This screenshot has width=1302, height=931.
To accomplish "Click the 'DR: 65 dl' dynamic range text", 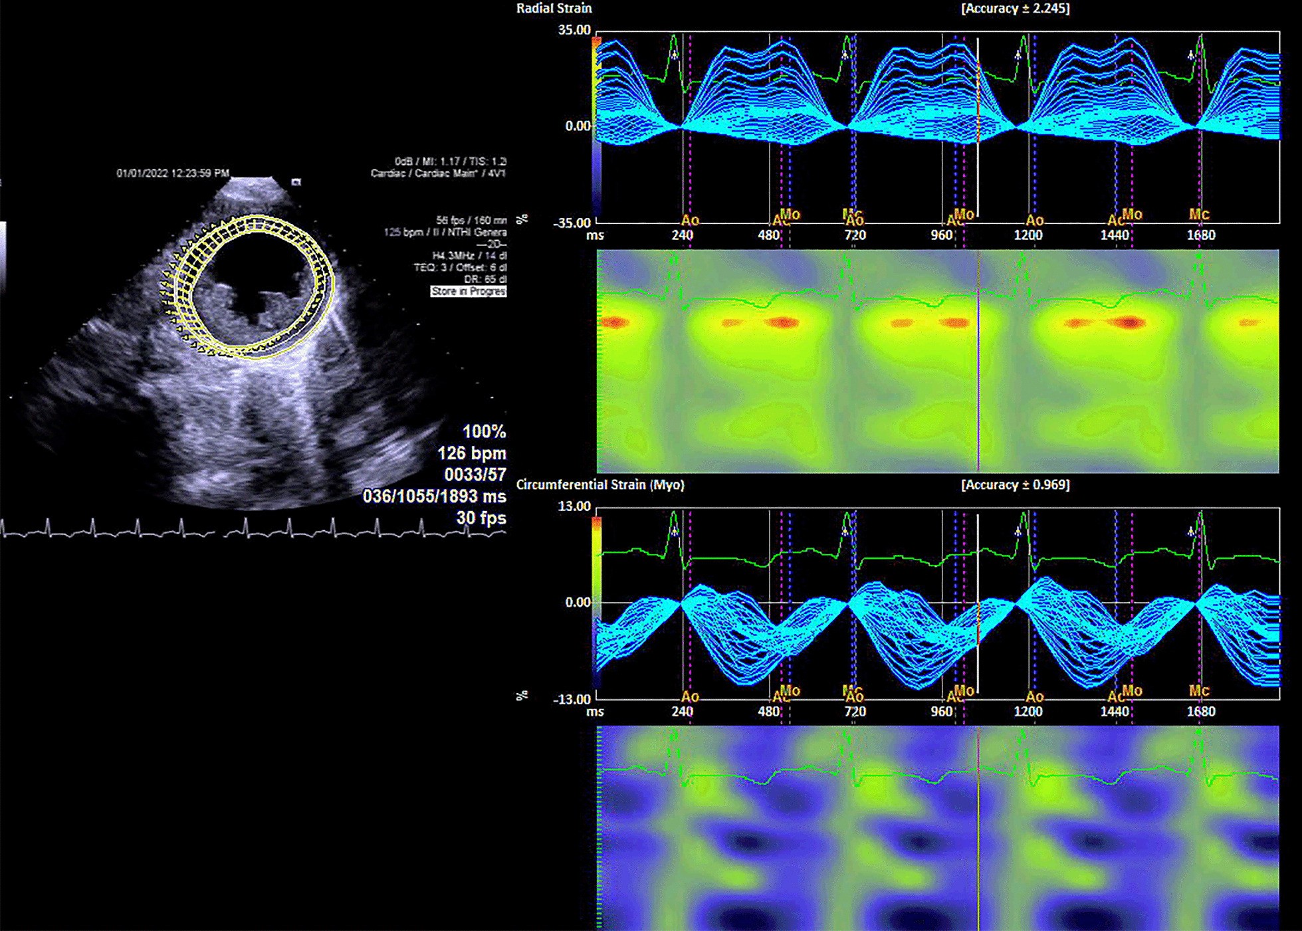I will coord(485,280).
